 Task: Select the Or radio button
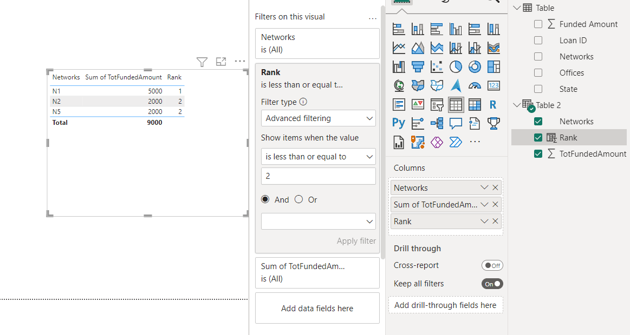[298, 199]
